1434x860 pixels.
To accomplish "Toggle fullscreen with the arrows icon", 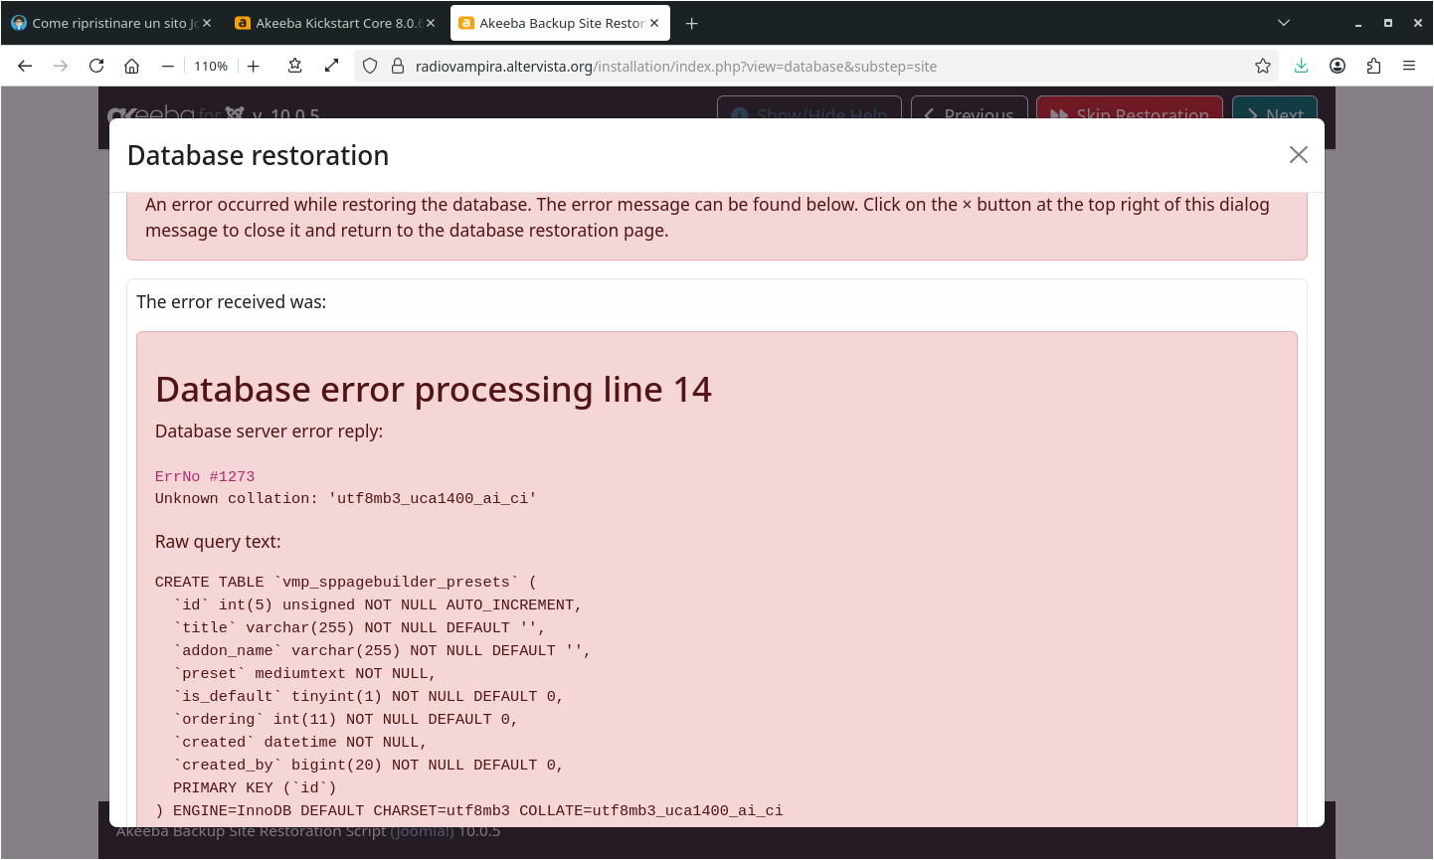I will (331, 66).
